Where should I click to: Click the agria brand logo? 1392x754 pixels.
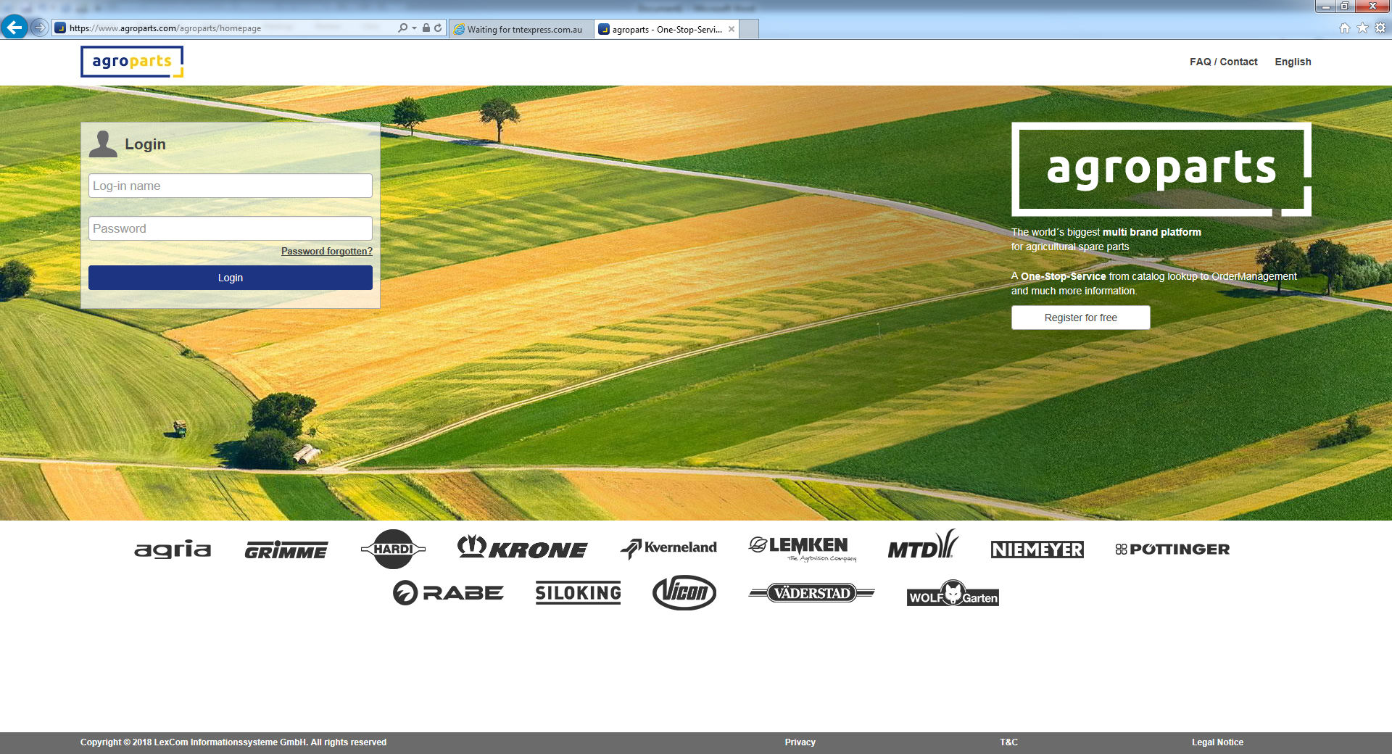(x=173, y=549)
